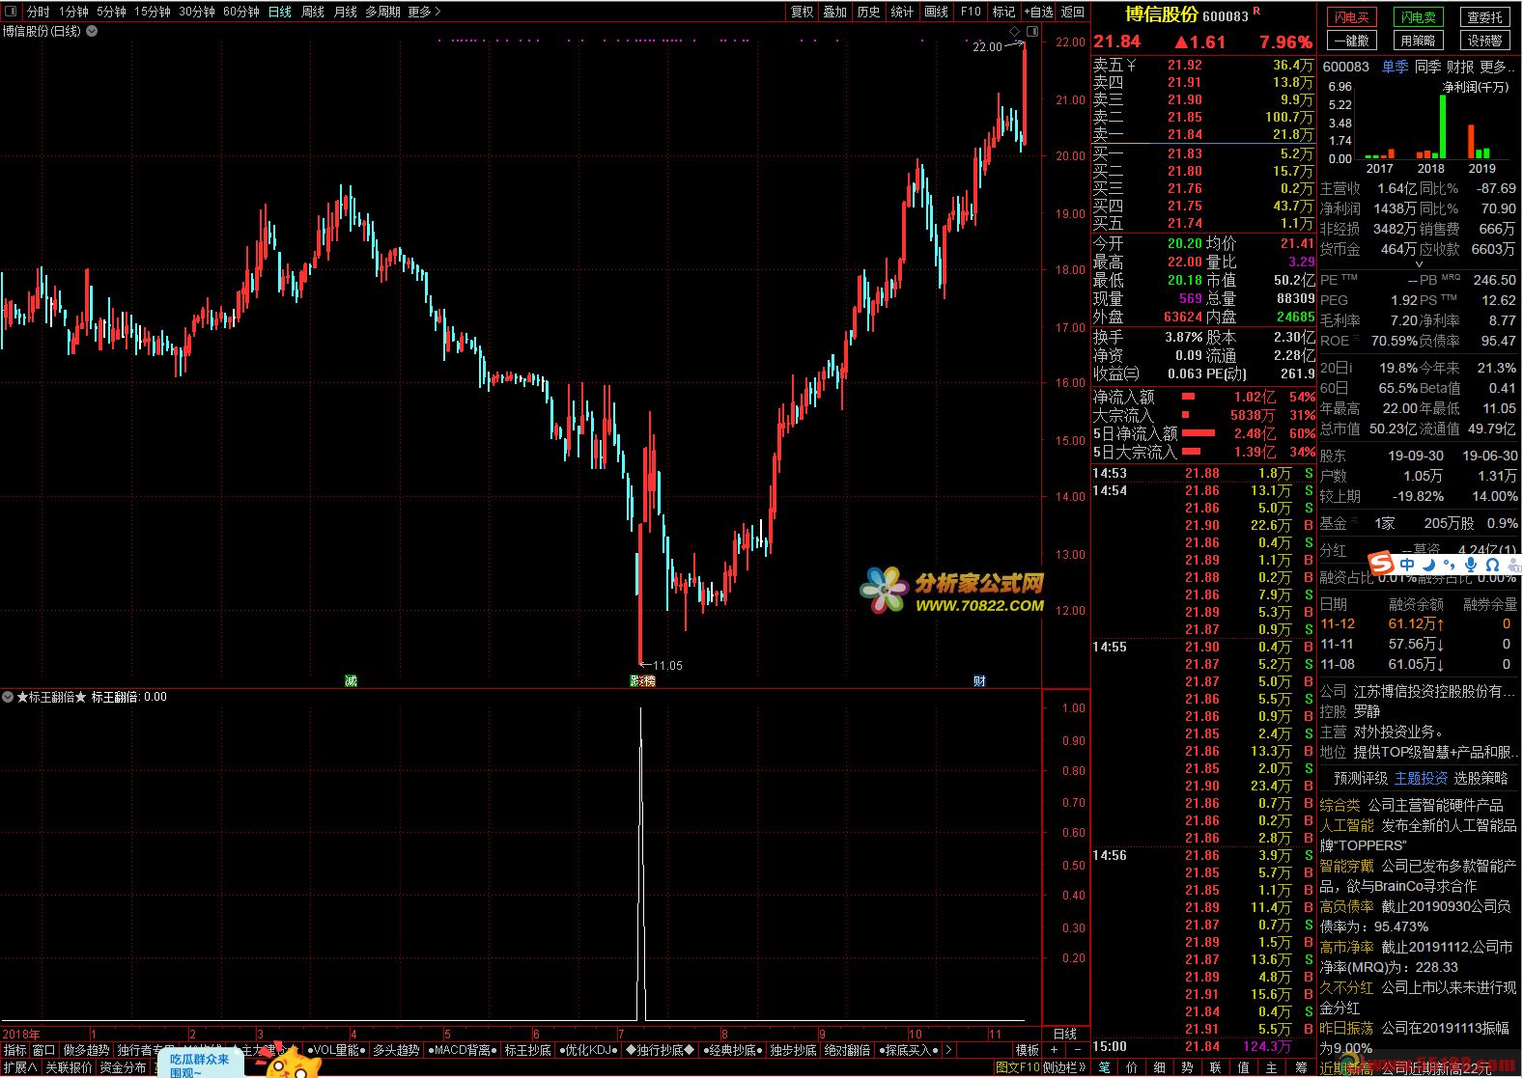1523x1078 pixels.
Task: Select the 1分钟 period tab
Action: (x=73, y=12)
